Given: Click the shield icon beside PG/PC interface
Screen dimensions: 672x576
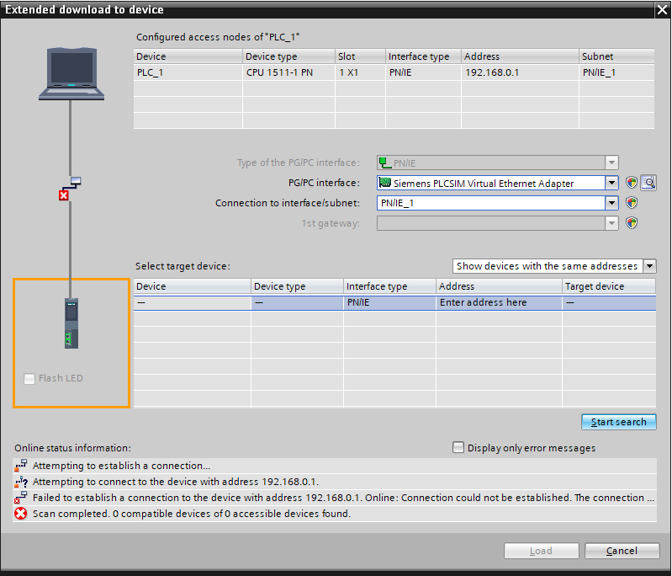Looking at the screenshot, I should tap(632, 183).
